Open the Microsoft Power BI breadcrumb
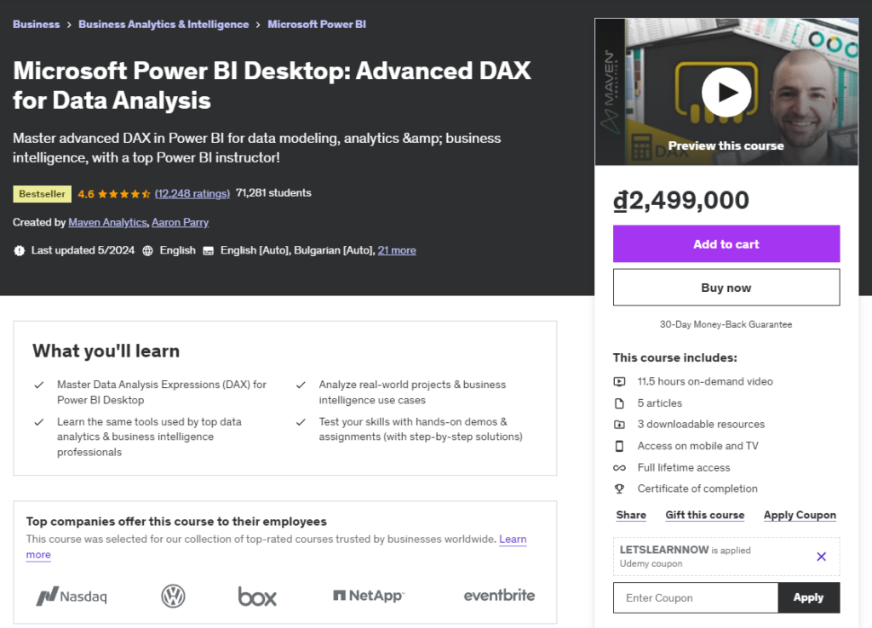 (x=317, y=25)
